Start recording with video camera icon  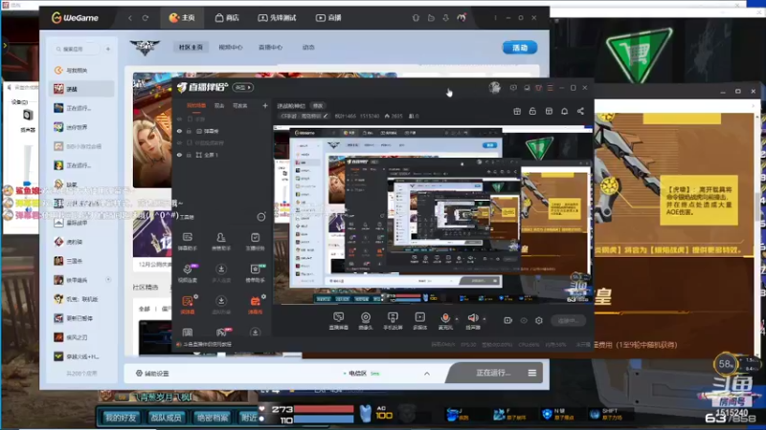508,320
